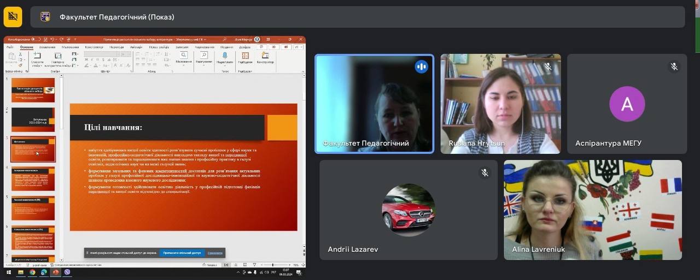The height and width of the screenshot is (280, 700).
Task: Open the Конструктор designer icon at ribbon end
Action: (265, 55)
